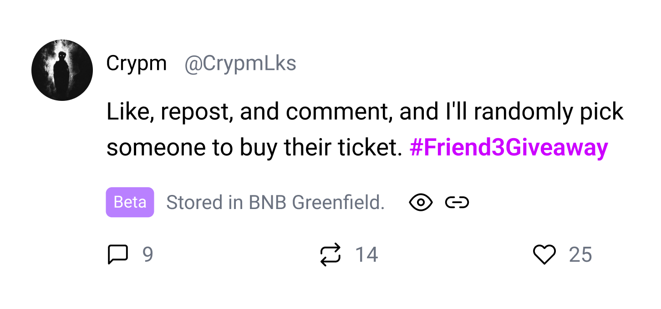
Task: Click the Crypm display name
Action: point(136,63)
